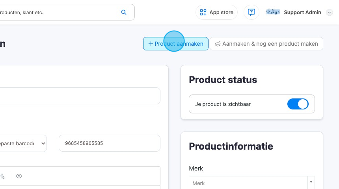Expand the Support Admin account chevron
Image resolution: width=339 pixels, height=189 pixels.
pyautogui.click(x=330, y=13)
